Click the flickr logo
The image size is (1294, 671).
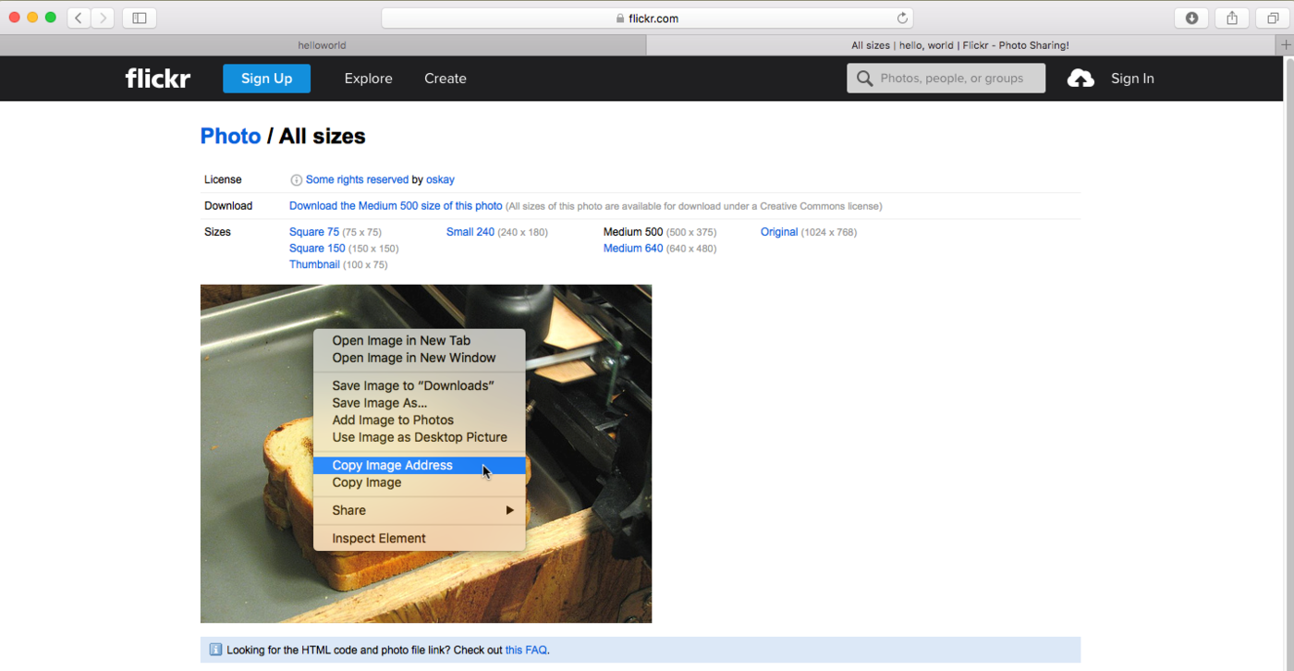pyautogui.click(x=158, y=79)
